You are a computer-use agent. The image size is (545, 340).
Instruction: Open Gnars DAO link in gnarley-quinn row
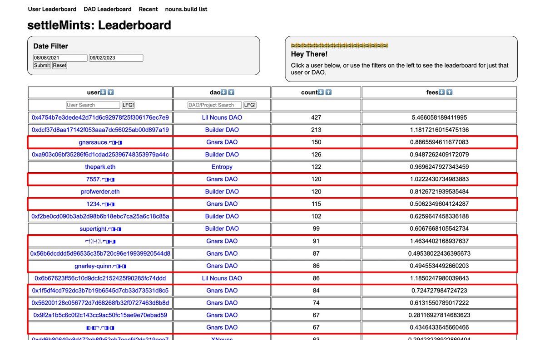point(222,266)
